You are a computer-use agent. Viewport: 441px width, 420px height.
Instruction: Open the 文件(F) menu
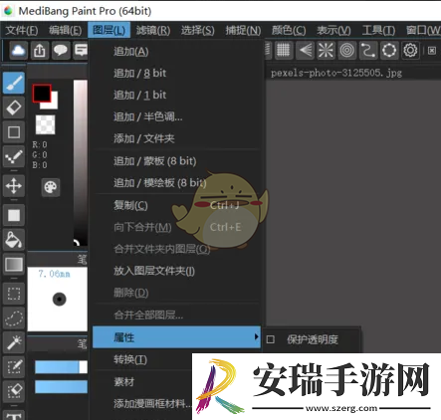pyautogui.click(x=22, y=31)
